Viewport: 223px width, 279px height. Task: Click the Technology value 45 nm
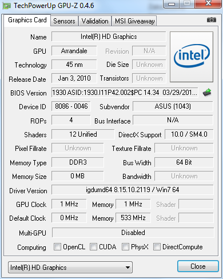(x=74, y=65)
